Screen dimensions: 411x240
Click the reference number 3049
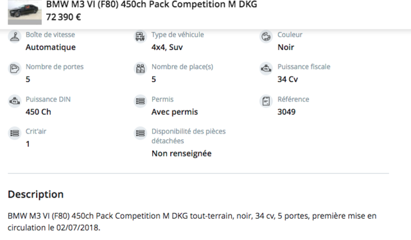[x=286, y=112]
